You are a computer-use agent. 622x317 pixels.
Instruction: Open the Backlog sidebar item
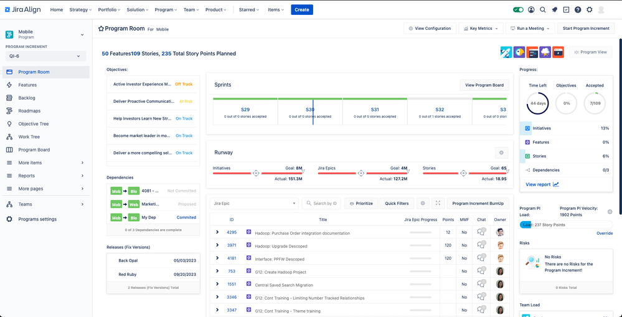click(x=27, y=98)
